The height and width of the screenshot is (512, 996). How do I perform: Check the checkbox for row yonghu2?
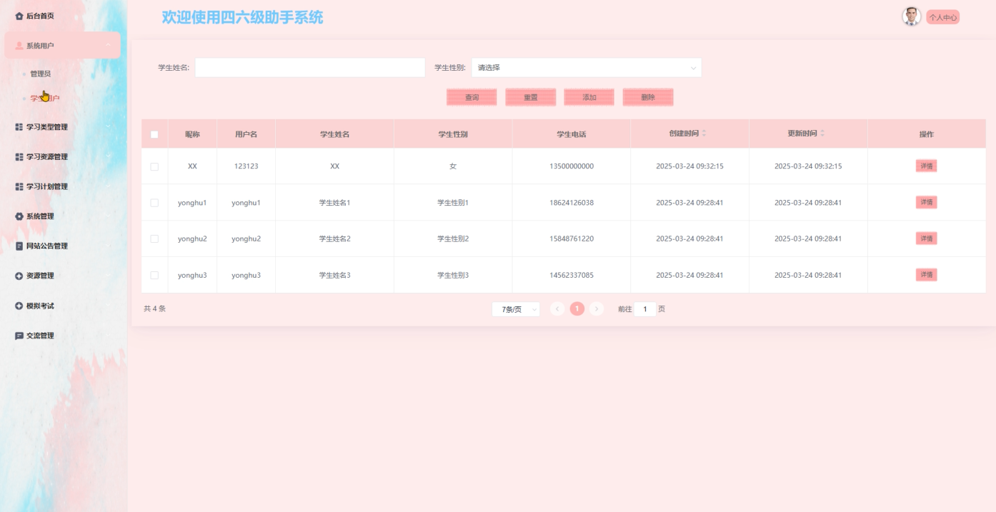tap(154, 239)
